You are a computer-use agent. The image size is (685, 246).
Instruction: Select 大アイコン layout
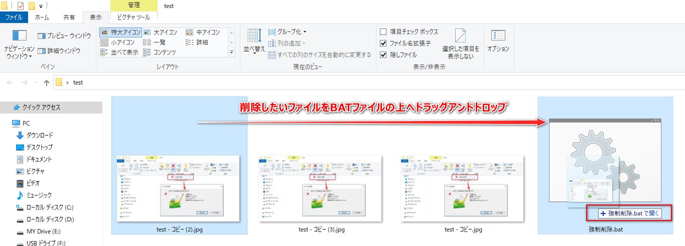(160, 32)
